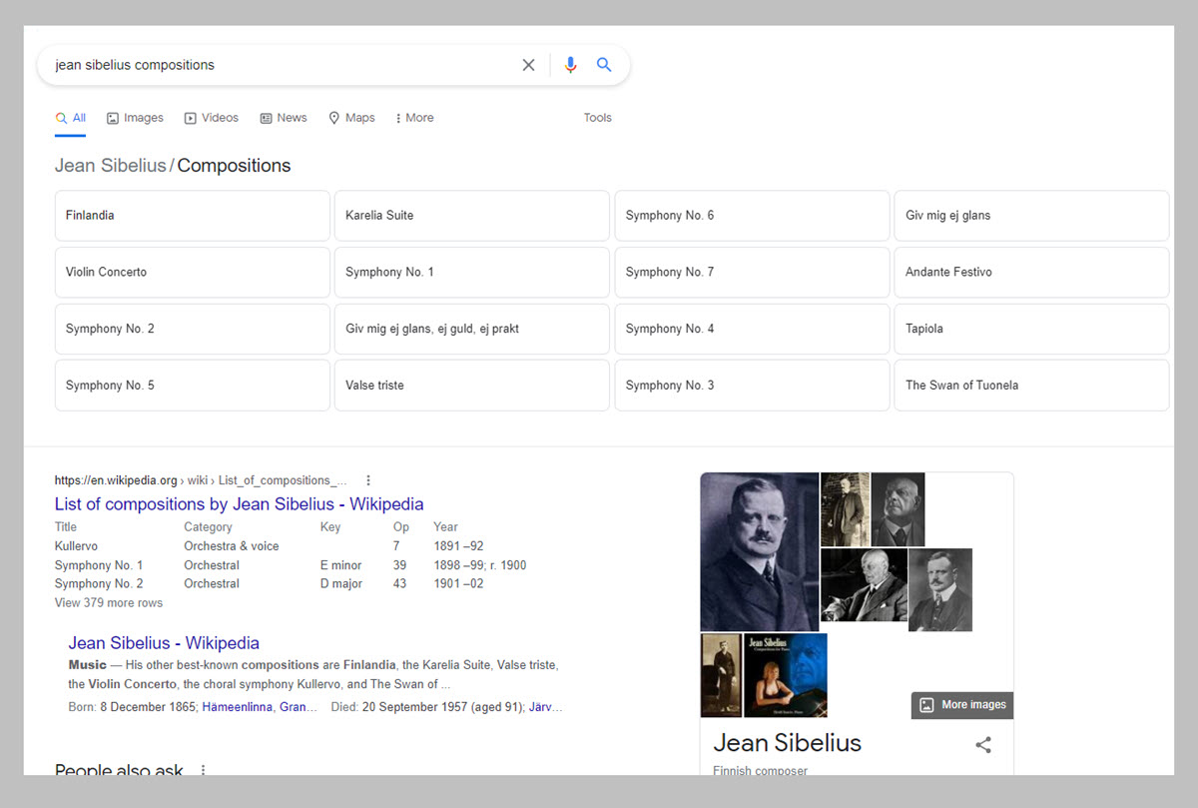Click the microphone voice search icon
The height and width of the screenshot is (808, 1198).
tap(570, 65)
